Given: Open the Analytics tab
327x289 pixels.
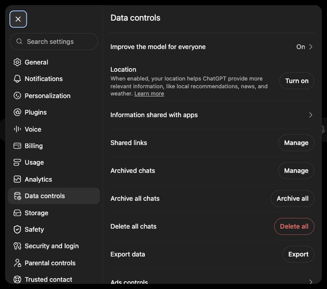Looking at the screenshot, I should 54,179.
